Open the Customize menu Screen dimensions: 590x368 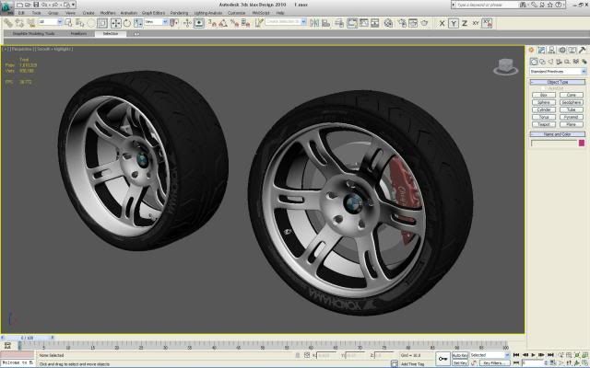click(236, 13)
